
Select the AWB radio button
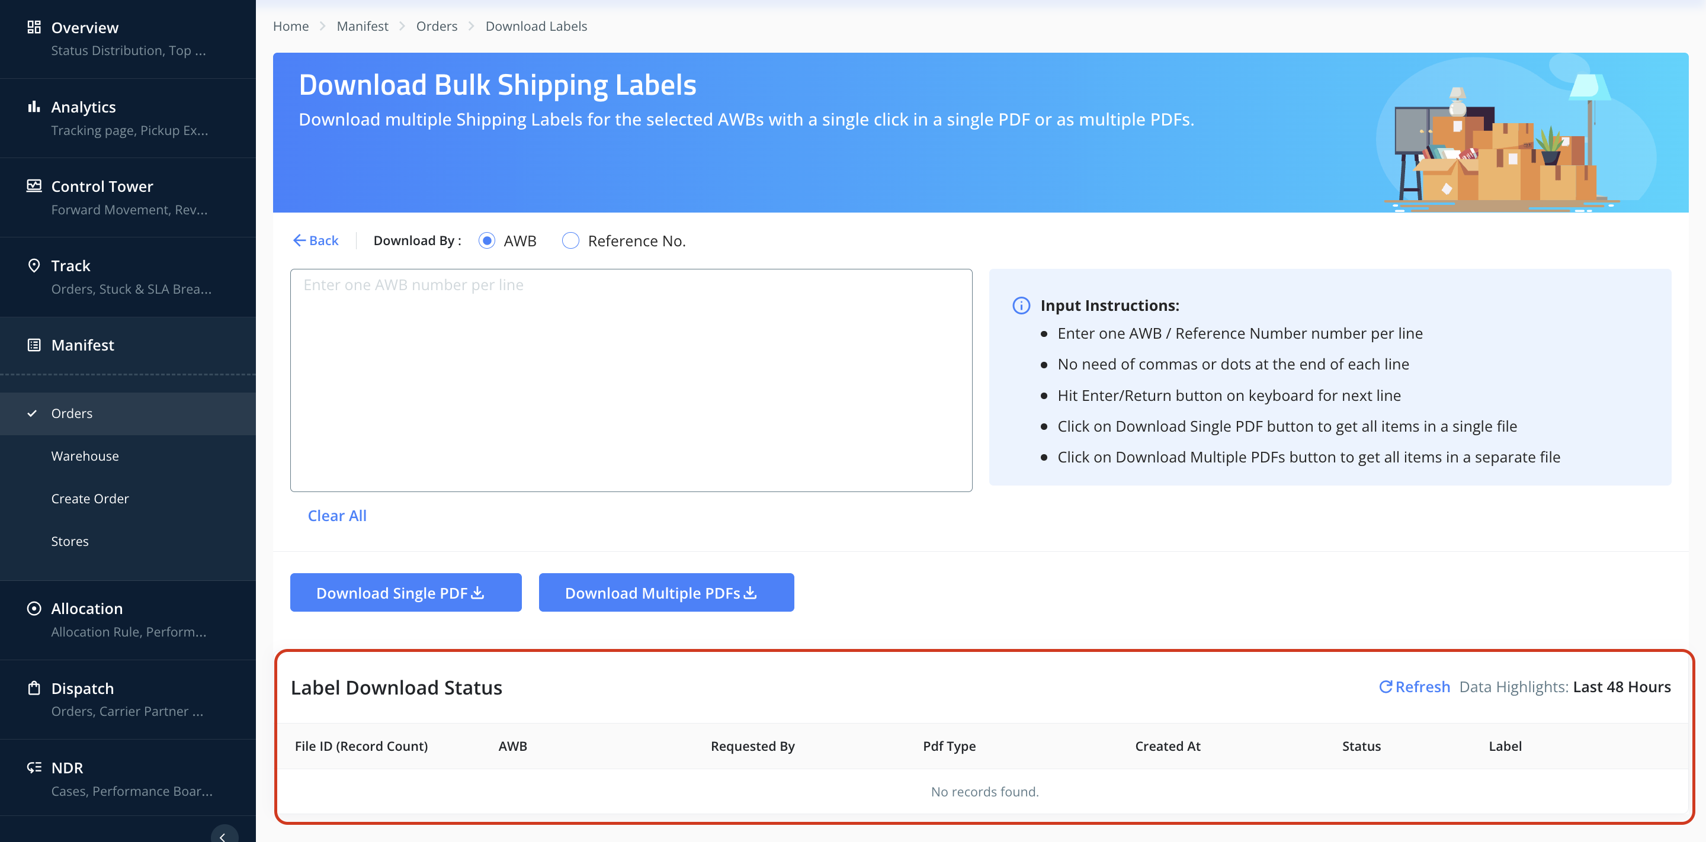pyautogui.click(x=487, y=241)
